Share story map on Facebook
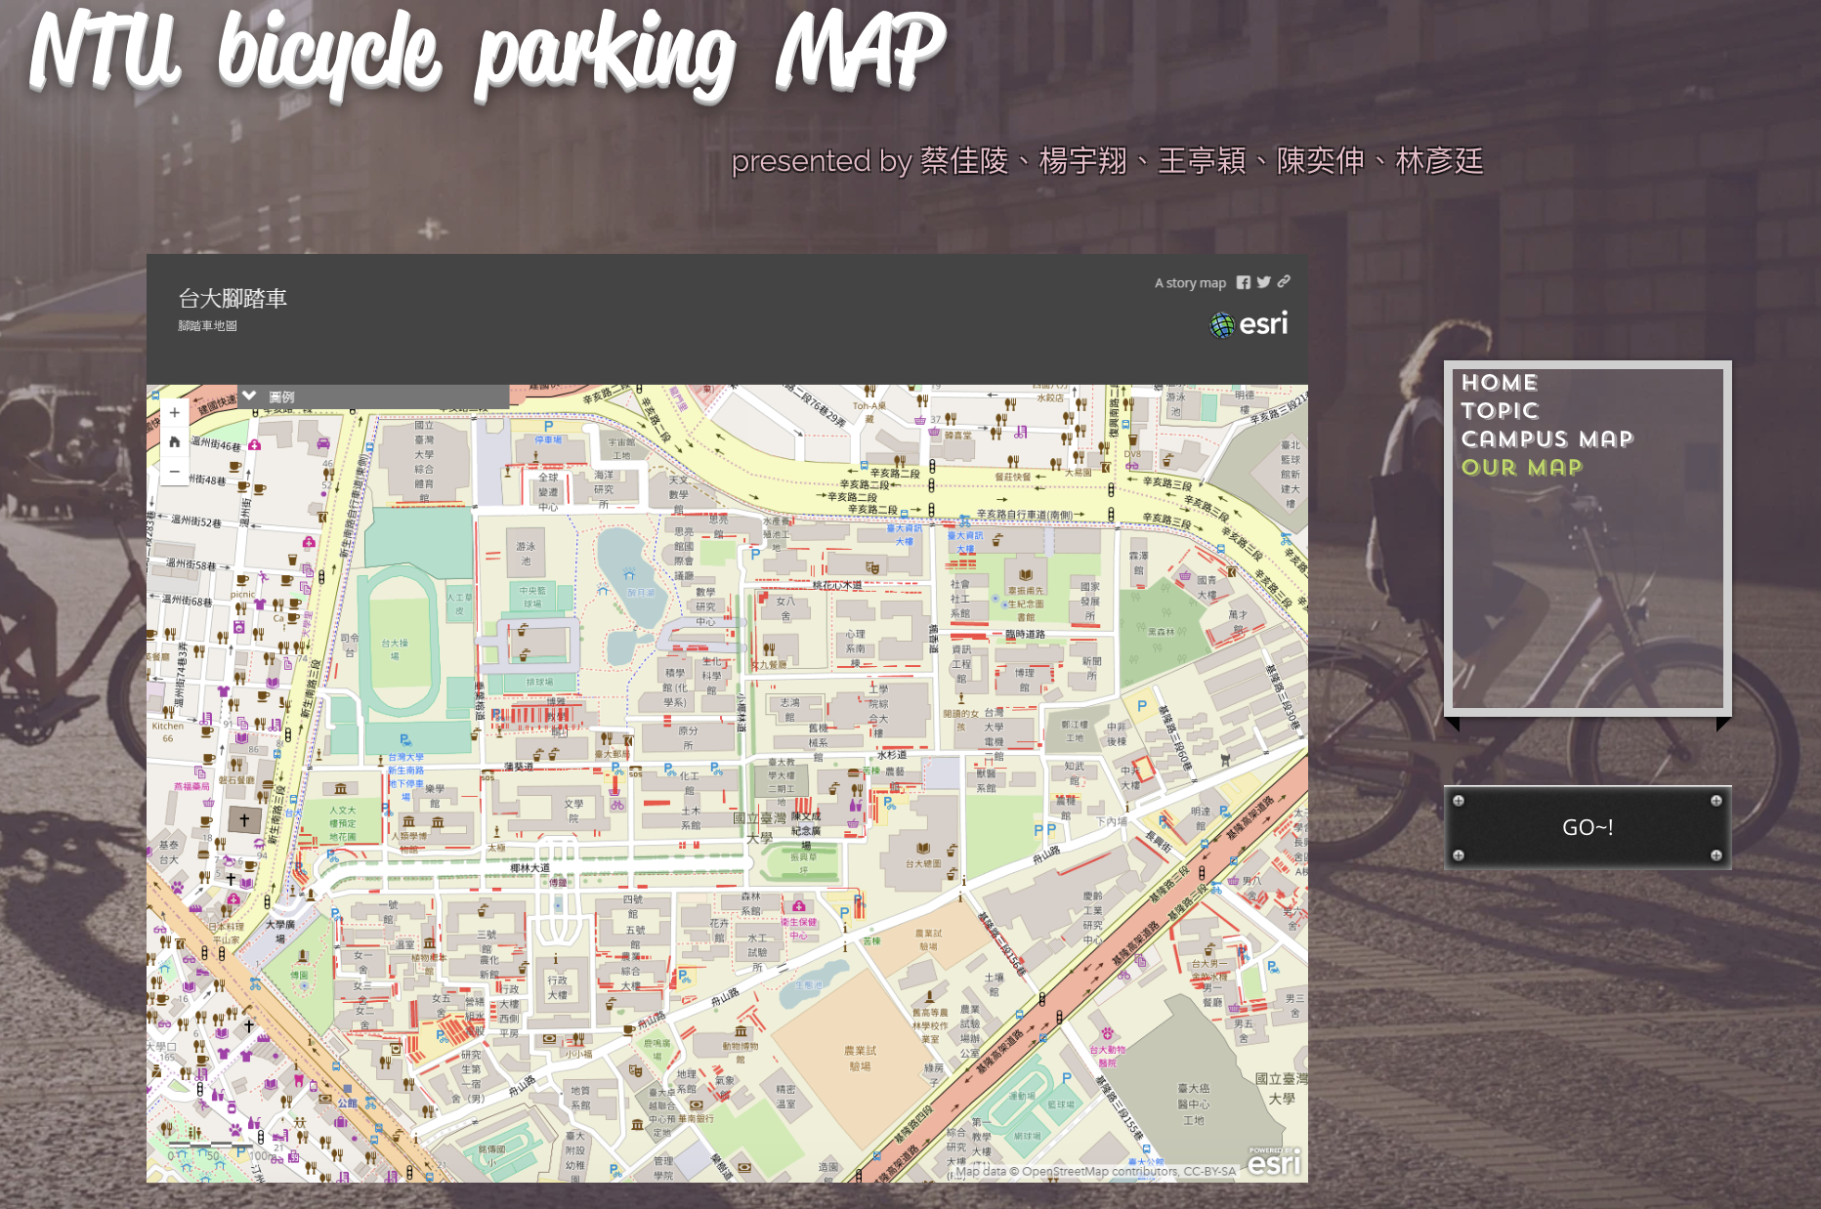This screenshot has height=1209, width=1821. point(1243,283)
